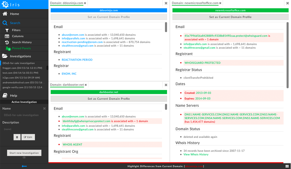Open info@parallels.com in newmicrosoftoffice.com panel
291x169 pixels.
point(195,44)
